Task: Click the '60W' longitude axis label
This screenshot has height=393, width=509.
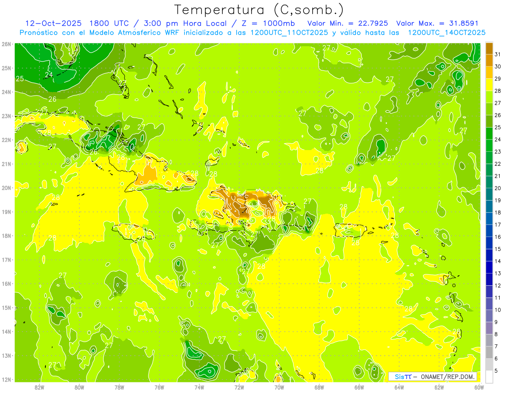Action: click(x=479, y=387)
